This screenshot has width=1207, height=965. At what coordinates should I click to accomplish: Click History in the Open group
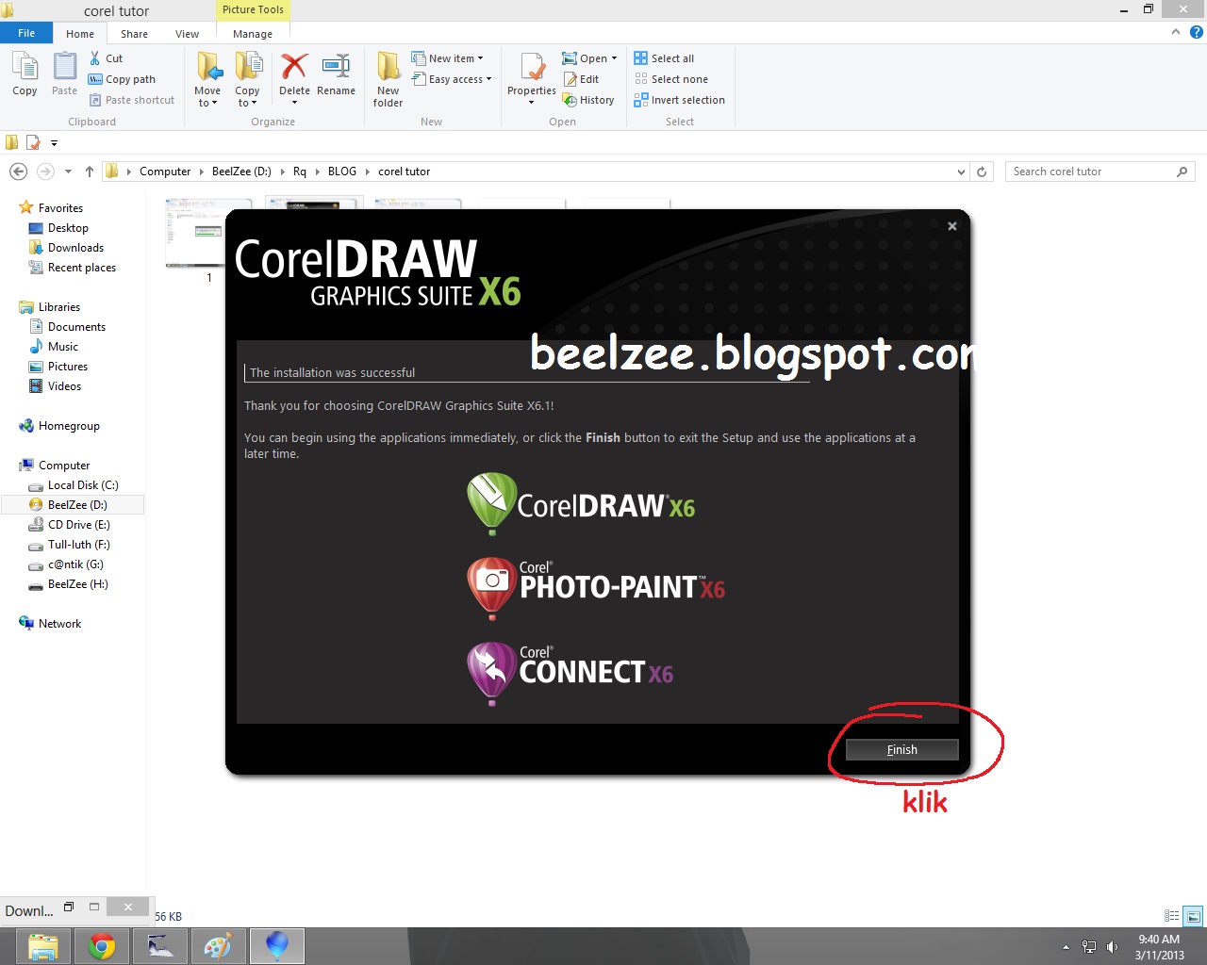click(588, 100)
